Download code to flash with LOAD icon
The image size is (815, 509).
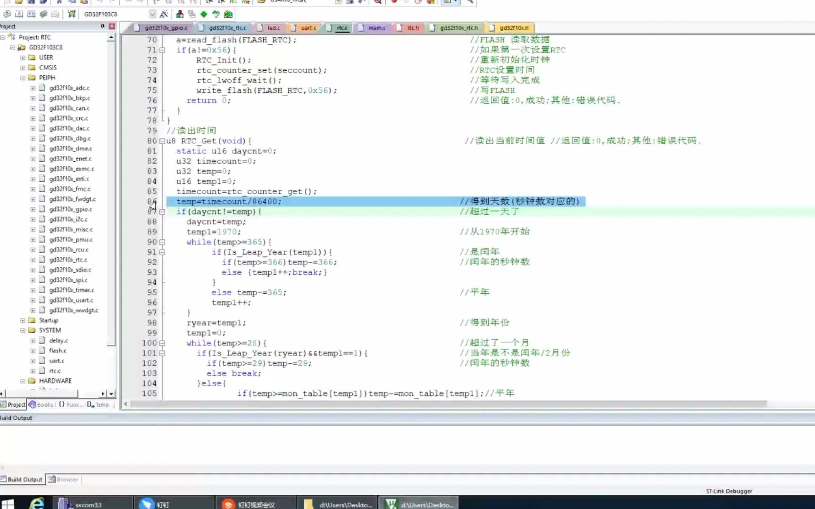[x=72, y=14]
